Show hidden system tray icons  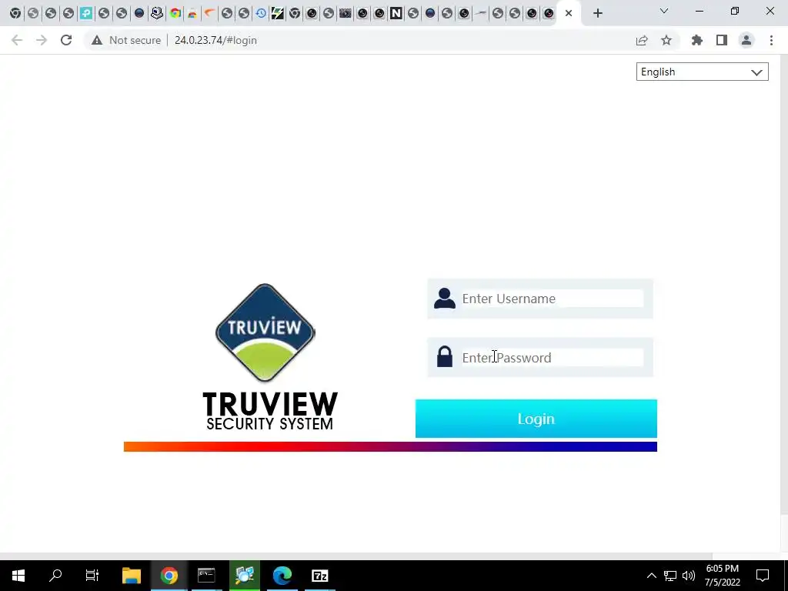651,576
